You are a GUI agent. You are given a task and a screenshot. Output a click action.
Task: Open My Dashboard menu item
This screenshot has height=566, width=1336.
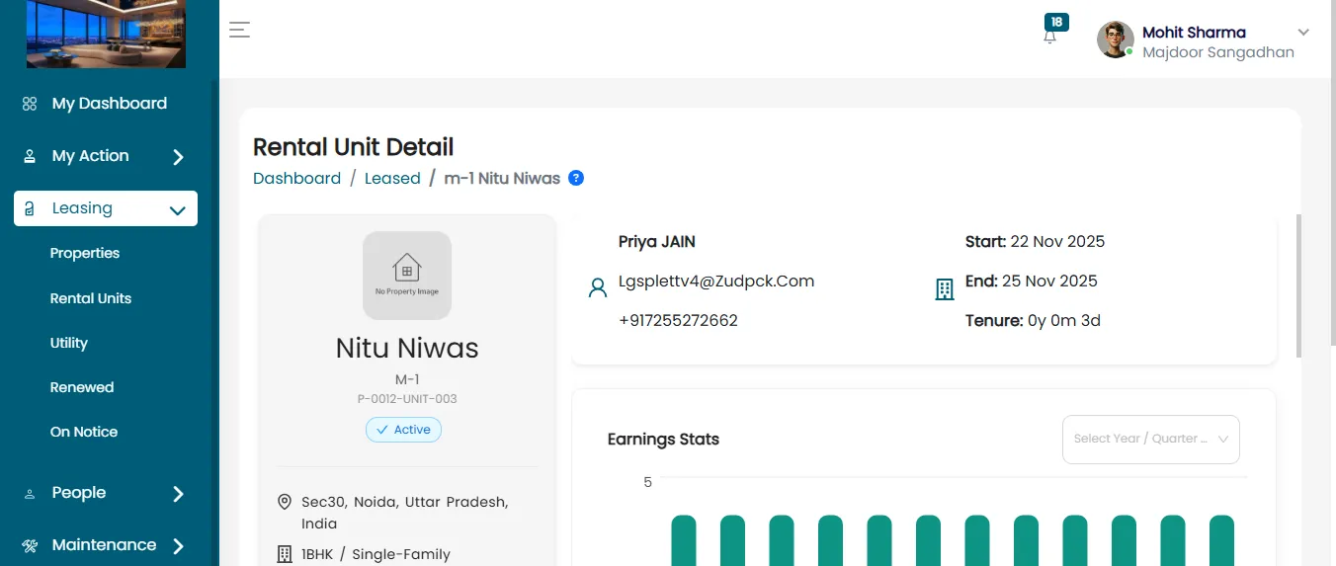[109, 104]
